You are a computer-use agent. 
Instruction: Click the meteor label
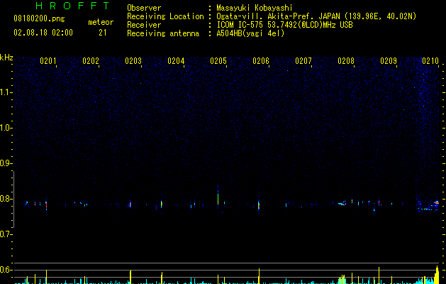click(101, 22)
